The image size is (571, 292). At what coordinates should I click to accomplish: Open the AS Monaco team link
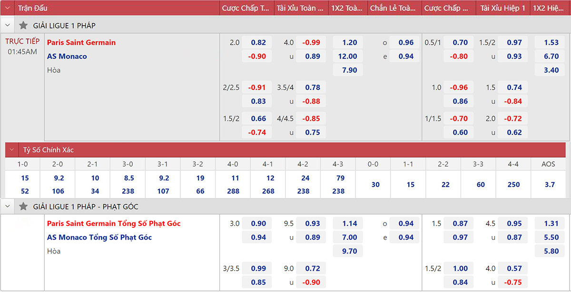click(x=67, y=56)
